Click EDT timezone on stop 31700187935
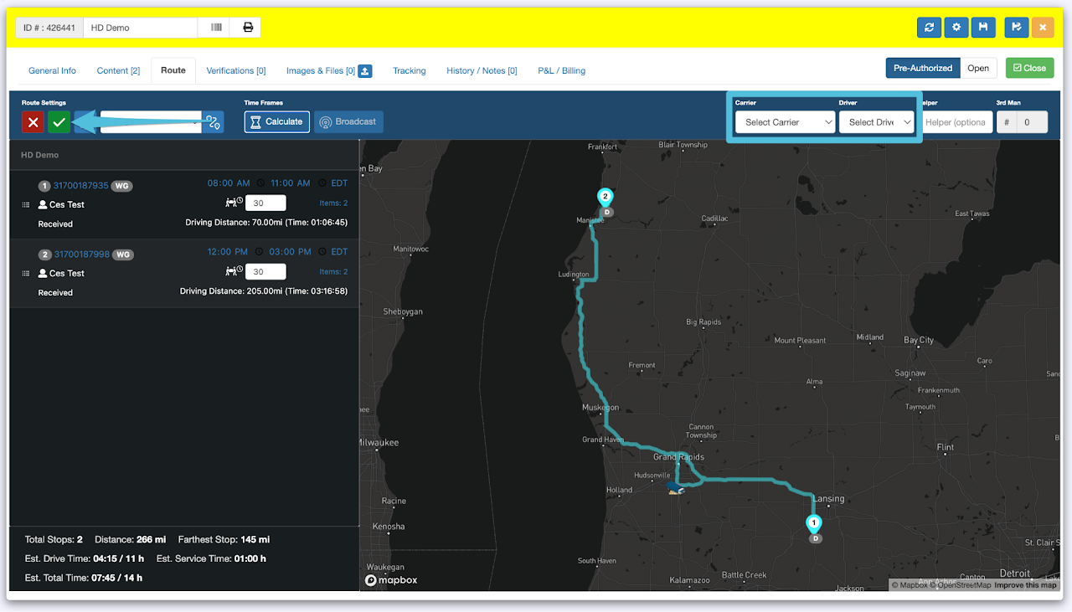 point(339,183)
